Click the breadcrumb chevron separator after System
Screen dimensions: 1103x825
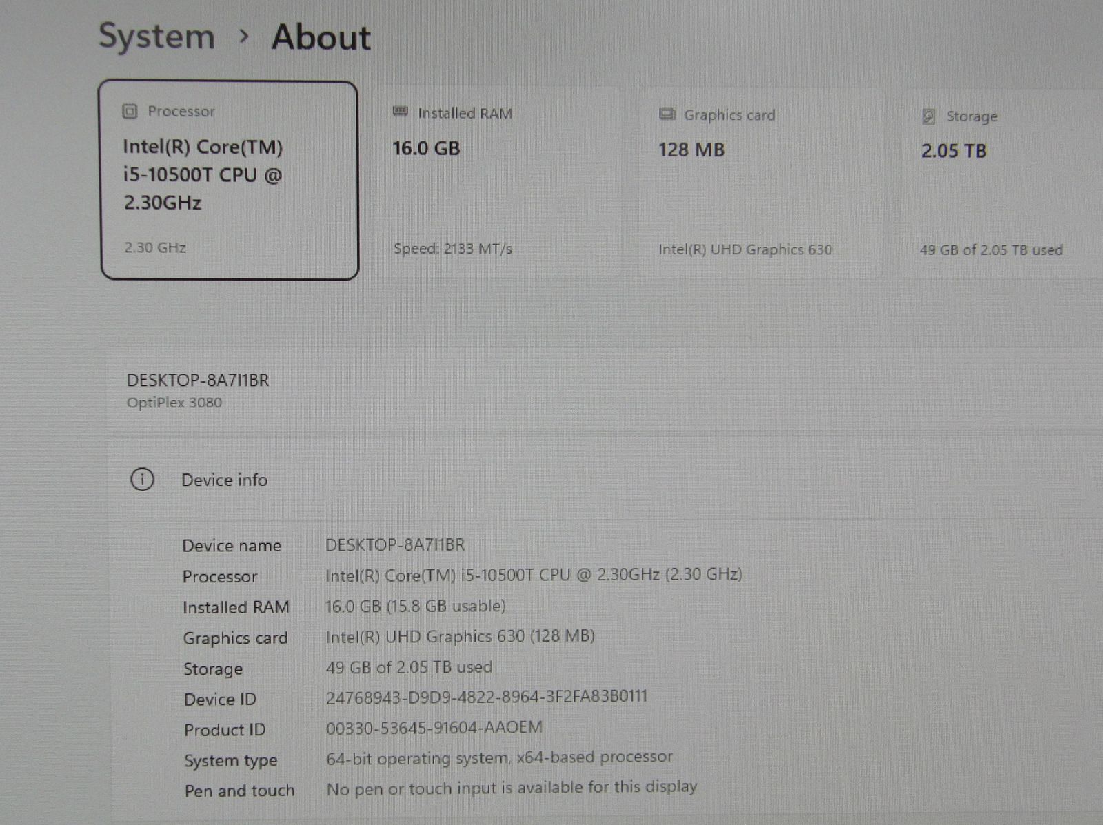click(243, 36)
